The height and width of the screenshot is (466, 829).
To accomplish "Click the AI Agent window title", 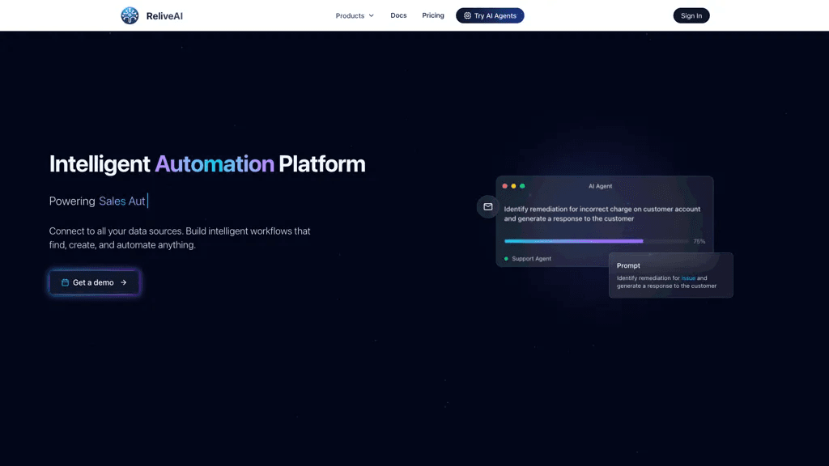I will point(600,186).
